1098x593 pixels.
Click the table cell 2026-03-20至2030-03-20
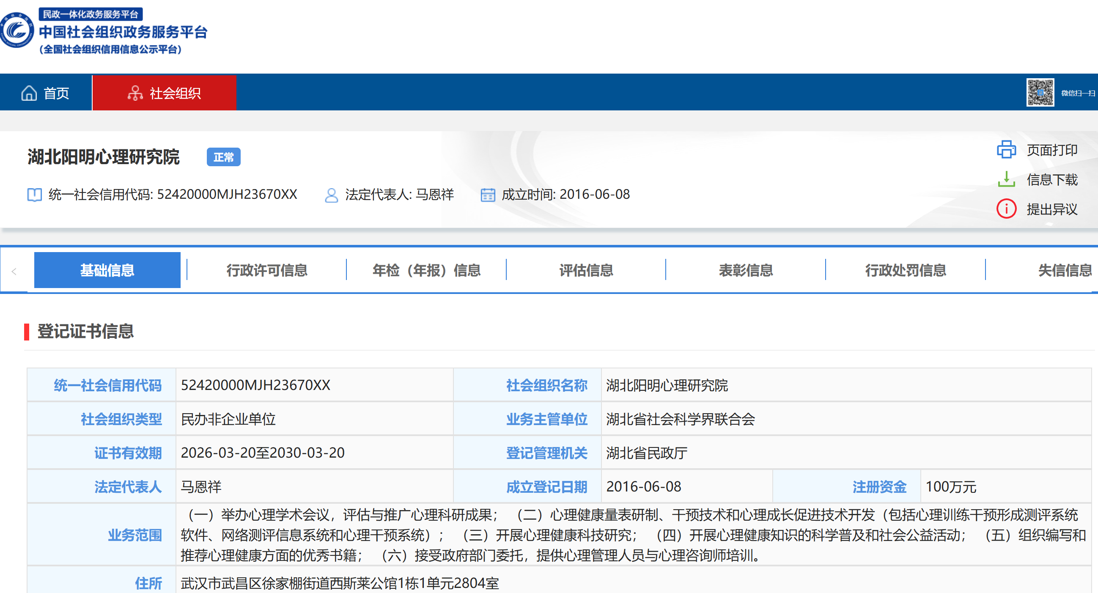(x=315, y=452)
